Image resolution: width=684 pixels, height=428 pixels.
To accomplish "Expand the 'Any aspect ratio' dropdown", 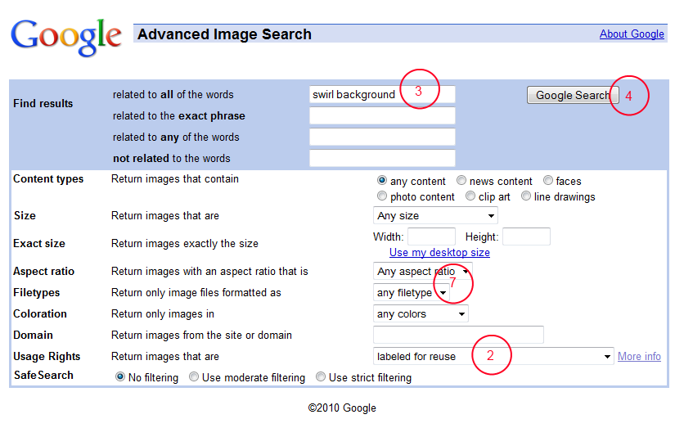I will [423, 271].
